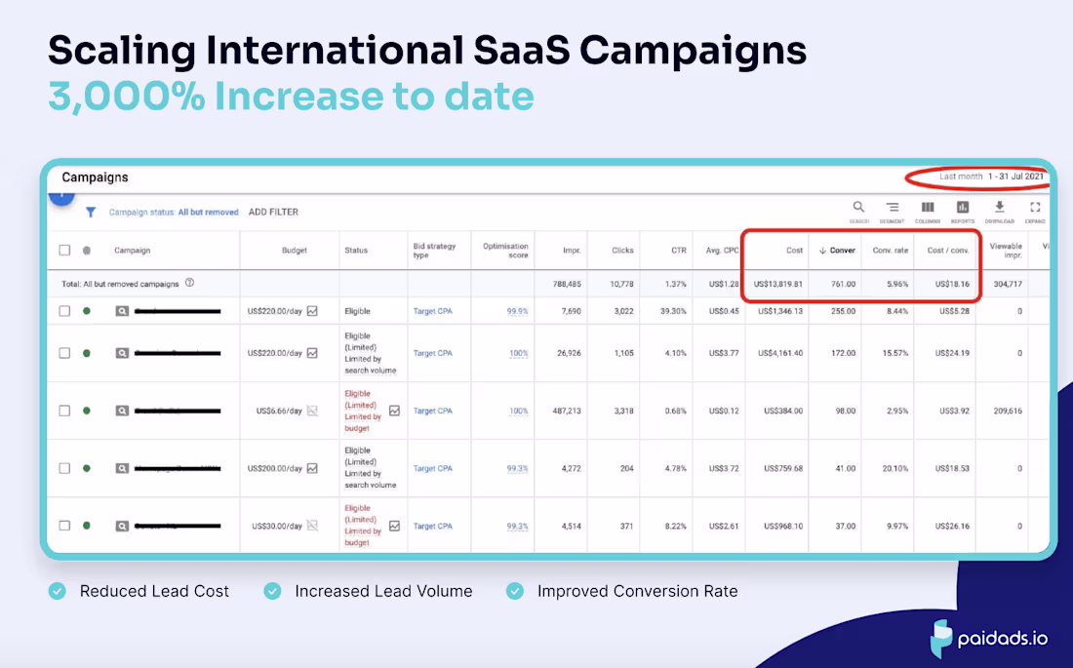Open the Columns icon to adjust columns
The image size is (1073, 668).
[x=928, y=207]
